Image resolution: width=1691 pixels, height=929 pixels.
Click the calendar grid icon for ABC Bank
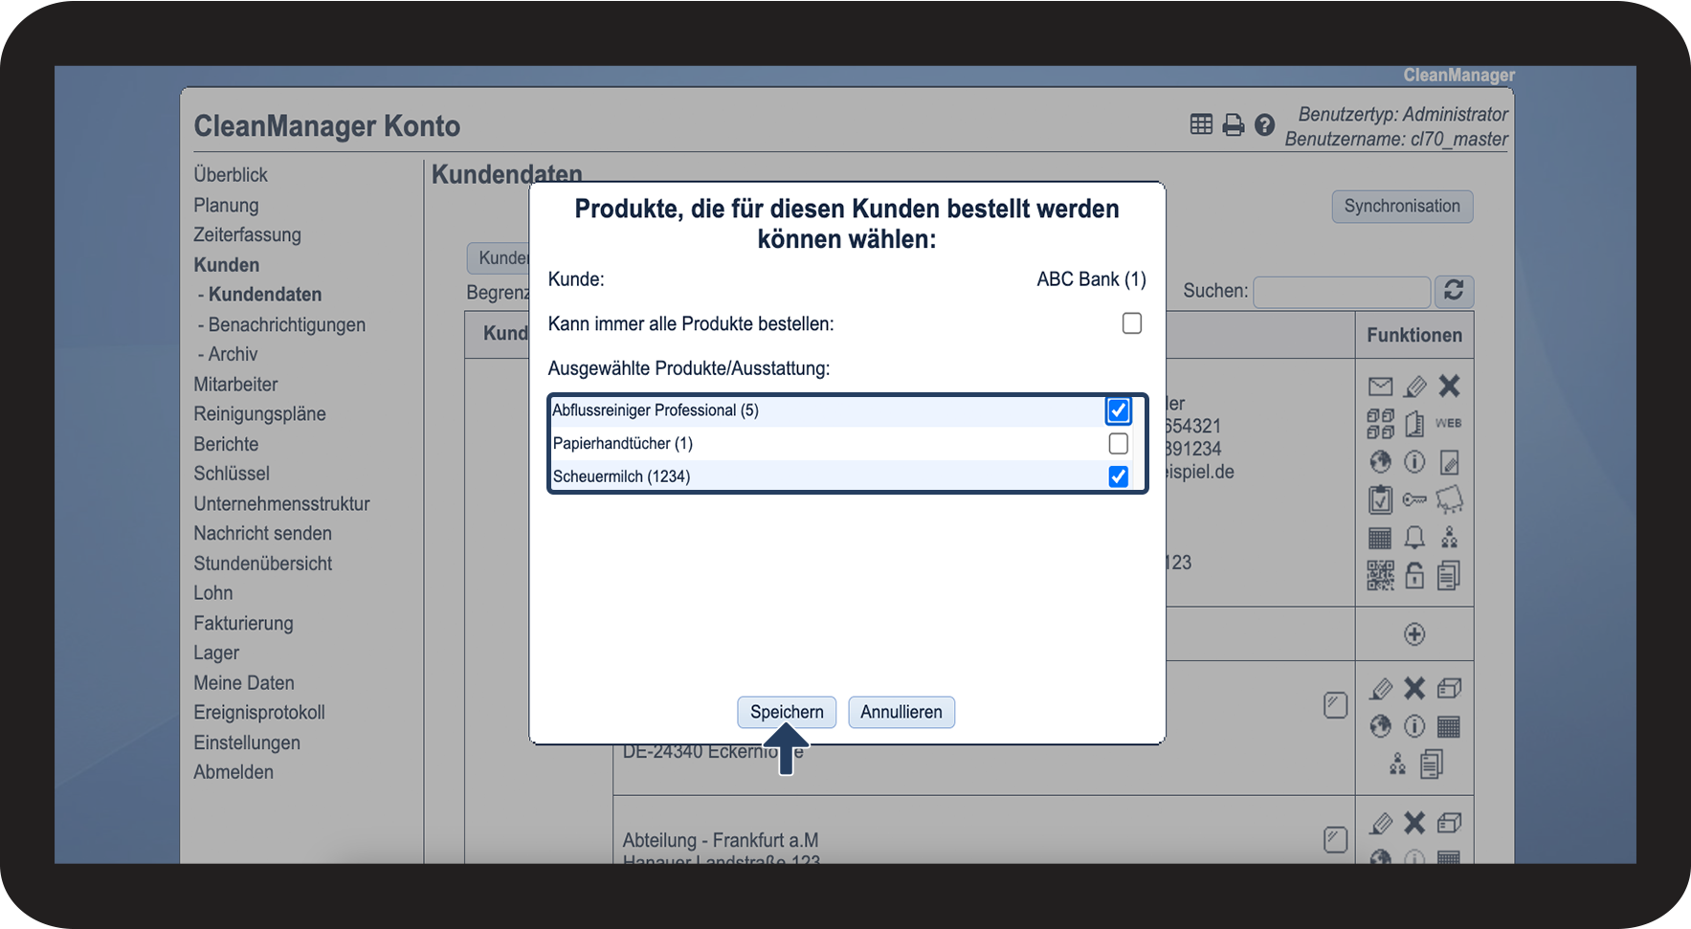pos(1380,538)
